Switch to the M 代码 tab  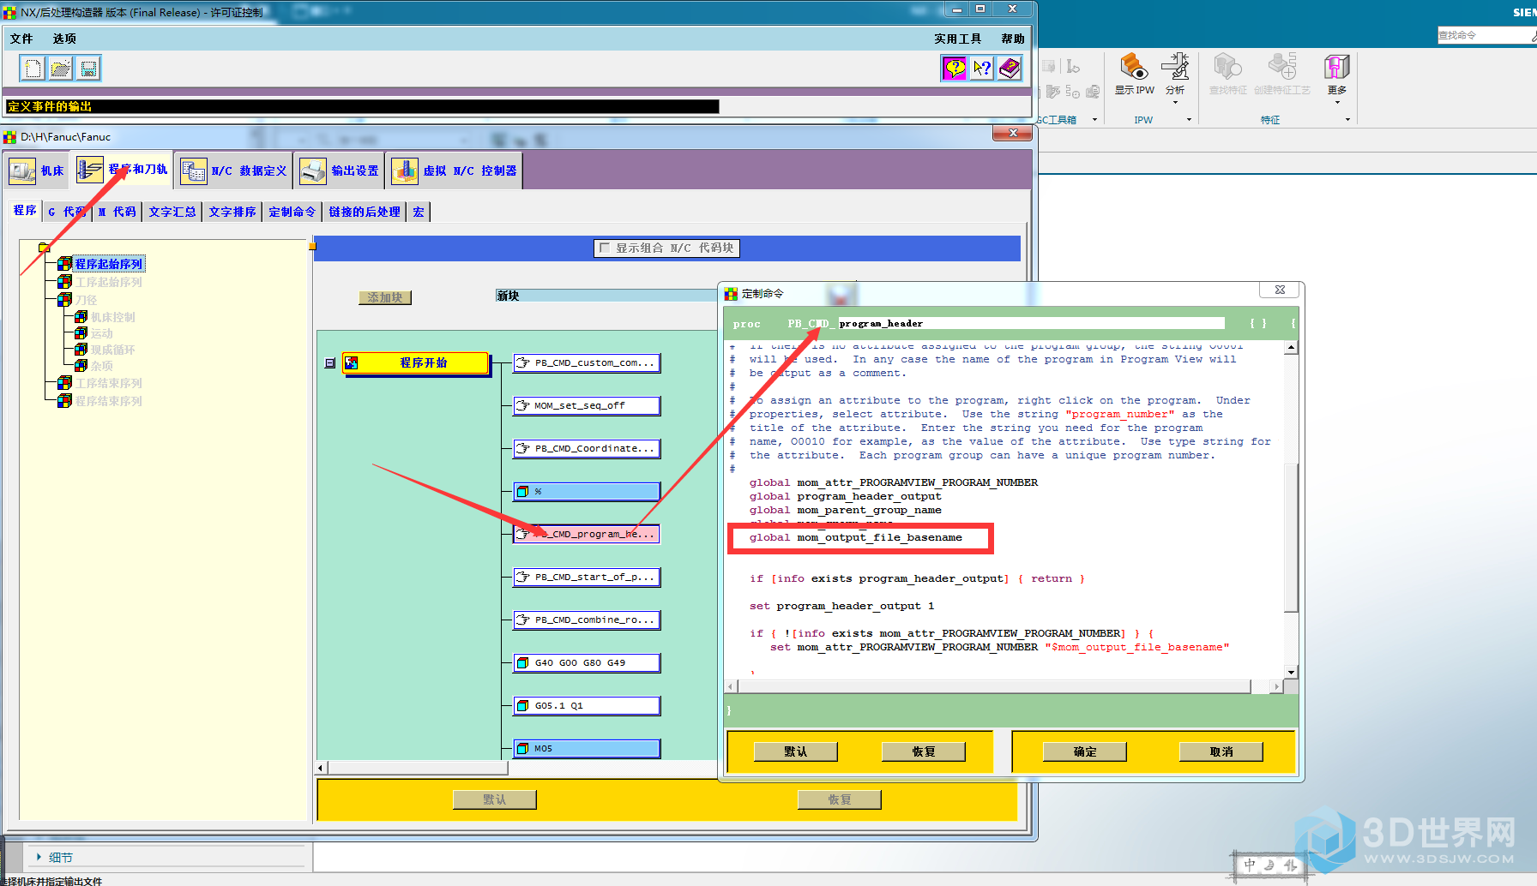click(118, 212)
